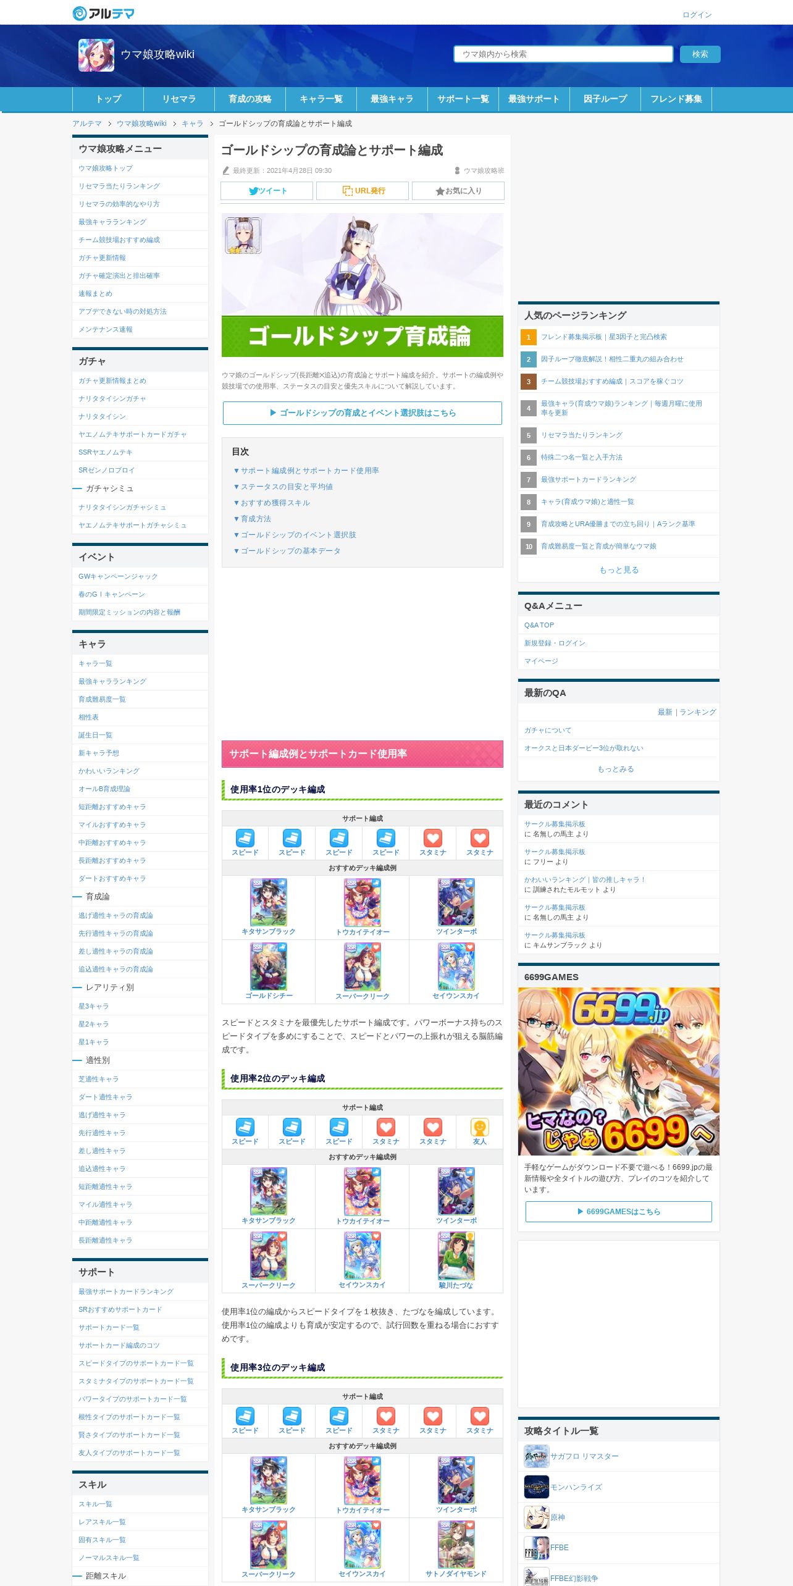Click the Twitter bird ツイート button
Image resolution: width=793 pixels, height=1586 pixels.
coord(267,191)
